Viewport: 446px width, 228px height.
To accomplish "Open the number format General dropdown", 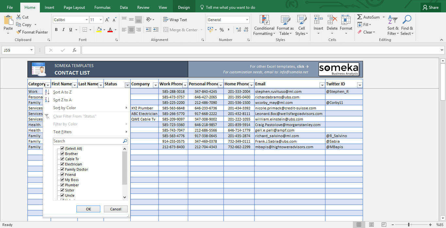I will [x=247, y=20].
